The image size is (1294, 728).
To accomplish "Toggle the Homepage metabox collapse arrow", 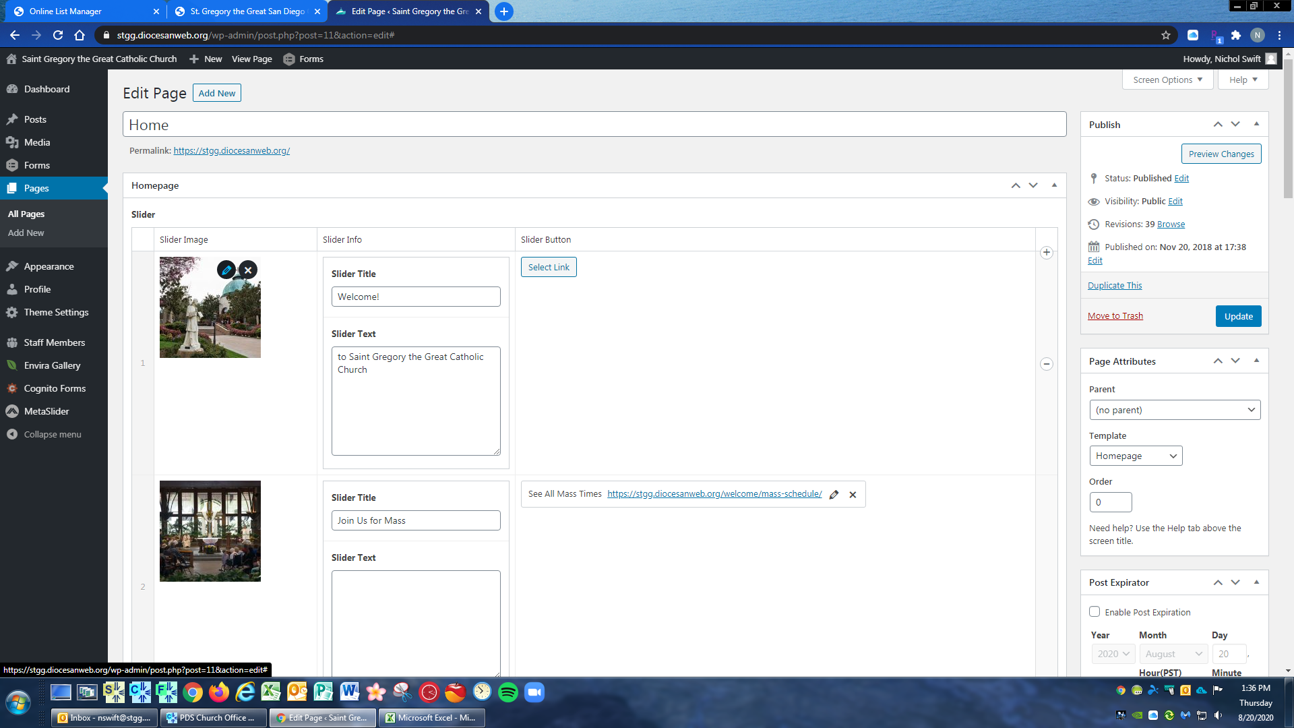I will [x=1054, y=185].
